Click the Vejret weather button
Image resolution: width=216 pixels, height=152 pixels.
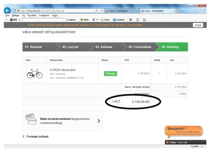tap(105, 20)
